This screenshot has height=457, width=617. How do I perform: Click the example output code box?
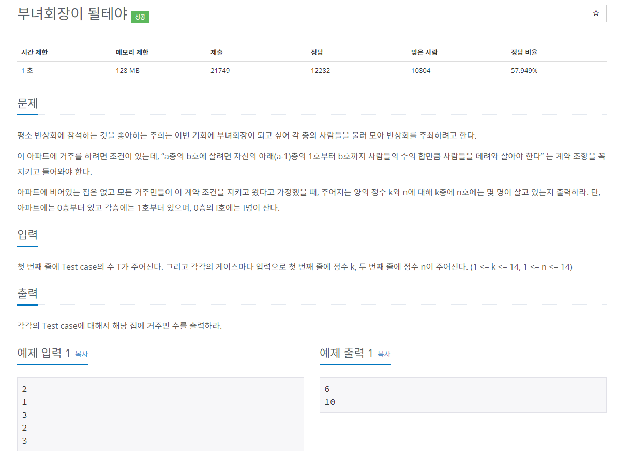[x=463, y=395]
